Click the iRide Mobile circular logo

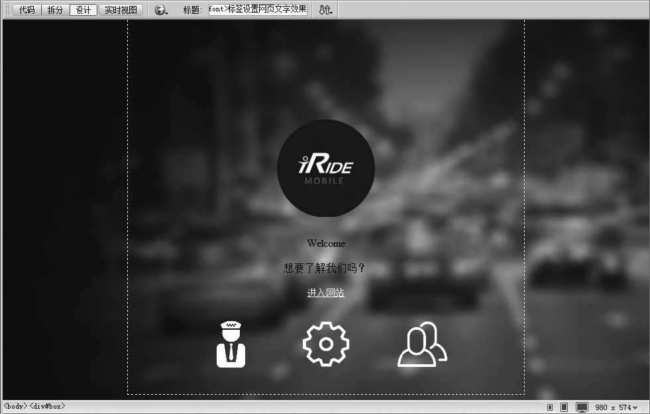point(326,168)
